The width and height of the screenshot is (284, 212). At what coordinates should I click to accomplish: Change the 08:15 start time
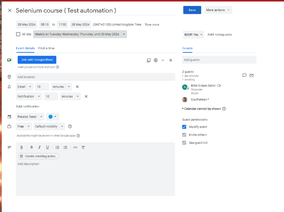pos(45,24)
